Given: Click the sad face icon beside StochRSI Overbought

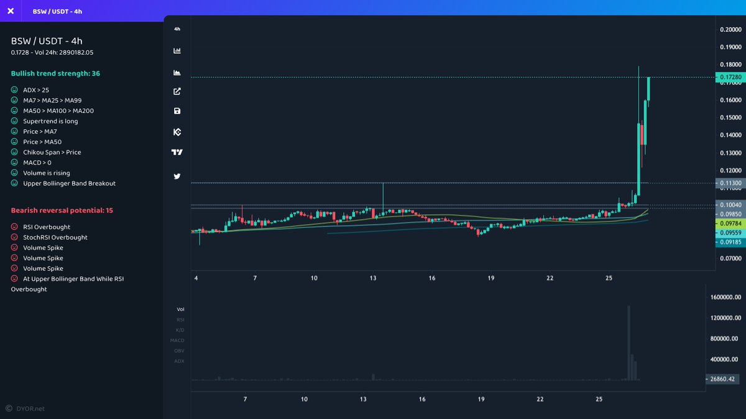Looking at the screenshot, I should pos(14,237).
